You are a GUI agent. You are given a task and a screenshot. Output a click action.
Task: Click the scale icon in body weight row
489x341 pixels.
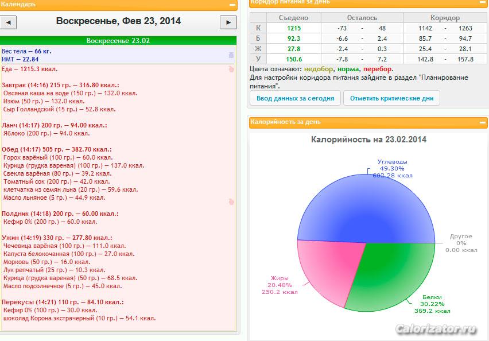(231, 55)
